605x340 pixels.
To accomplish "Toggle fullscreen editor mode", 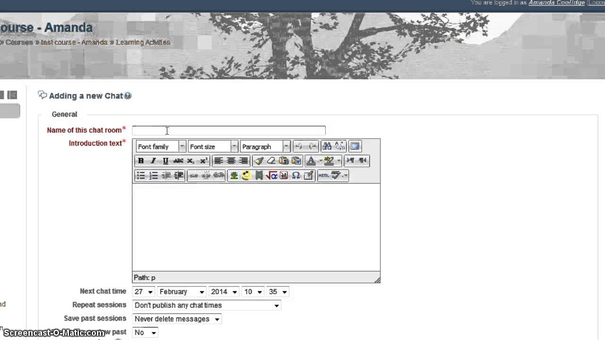I will click(355, 146).
